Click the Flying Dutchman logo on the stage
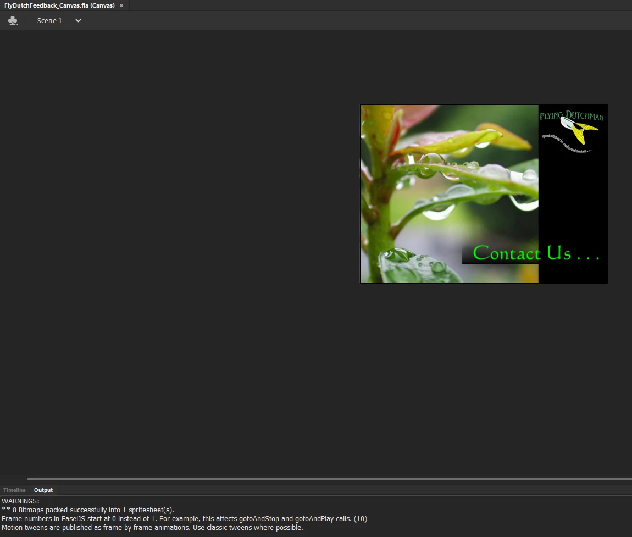632x537 pixels. point(572,131)
